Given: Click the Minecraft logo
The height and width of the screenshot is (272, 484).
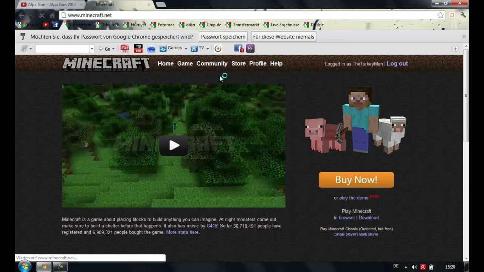Looking at the screenshot, I should point(106,64).
